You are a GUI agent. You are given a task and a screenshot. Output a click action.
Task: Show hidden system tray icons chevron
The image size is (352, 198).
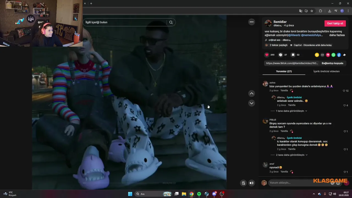point(314,194)
